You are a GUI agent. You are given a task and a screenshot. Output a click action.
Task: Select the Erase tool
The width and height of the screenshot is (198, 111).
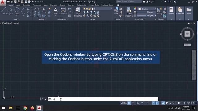(x=49, y=9)
